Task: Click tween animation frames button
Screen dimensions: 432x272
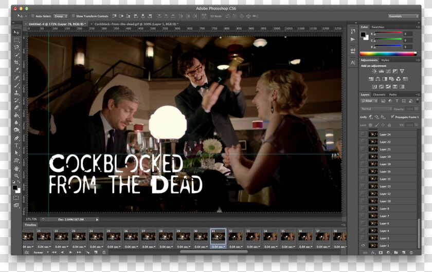Action: click(x=87, y=252)
